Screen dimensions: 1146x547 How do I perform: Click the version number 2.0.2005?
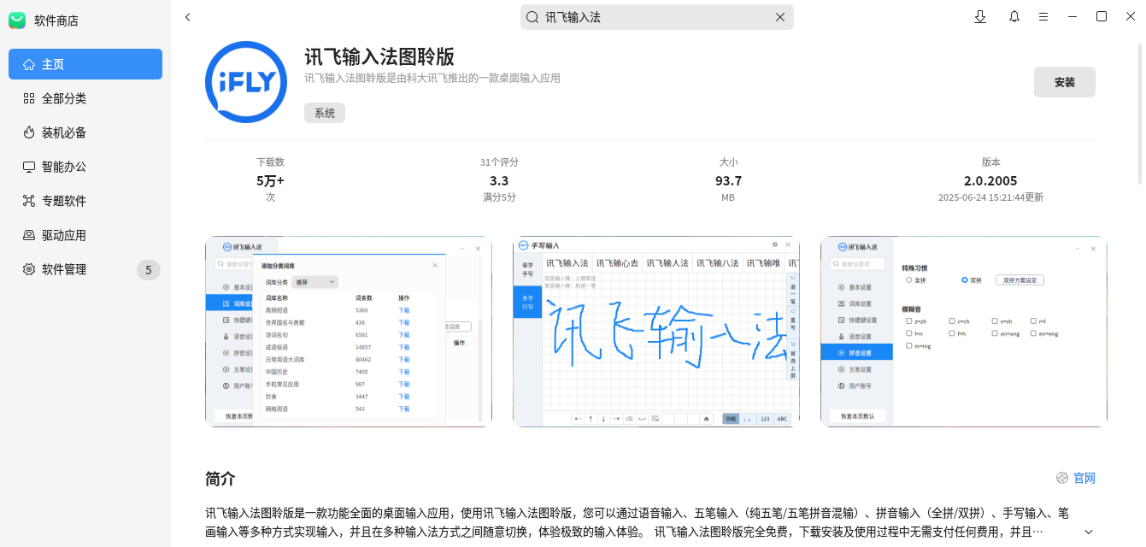[990, 180]
